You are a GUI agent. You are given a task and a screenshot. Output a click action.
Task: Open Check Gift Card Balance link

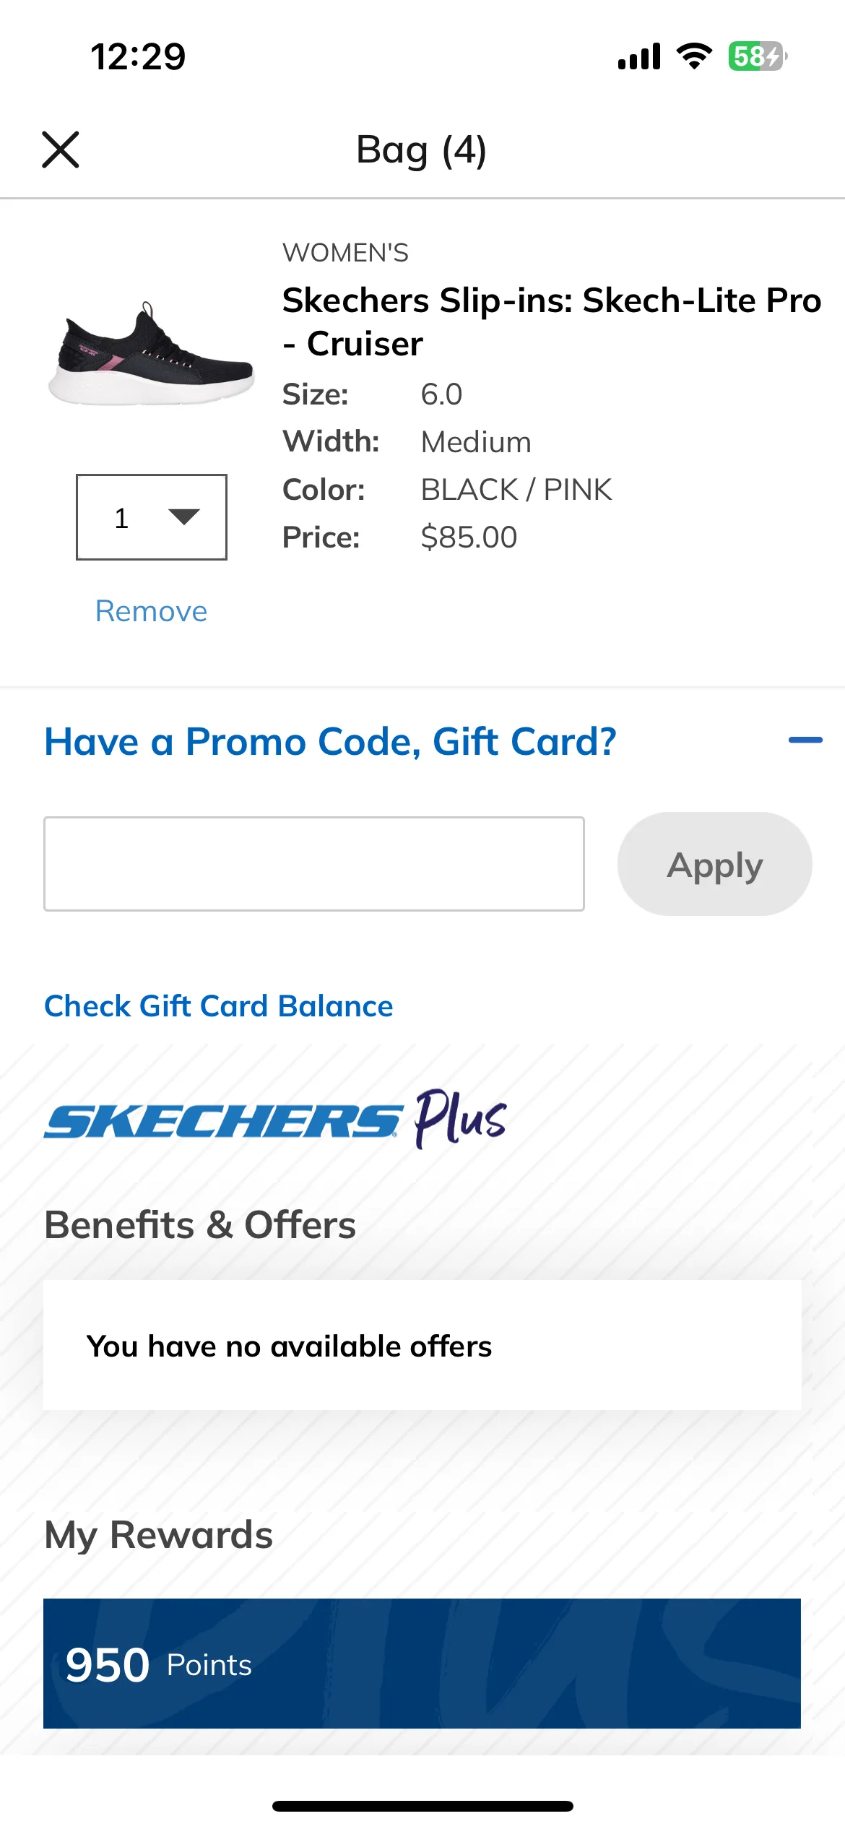click(219, 1006)
